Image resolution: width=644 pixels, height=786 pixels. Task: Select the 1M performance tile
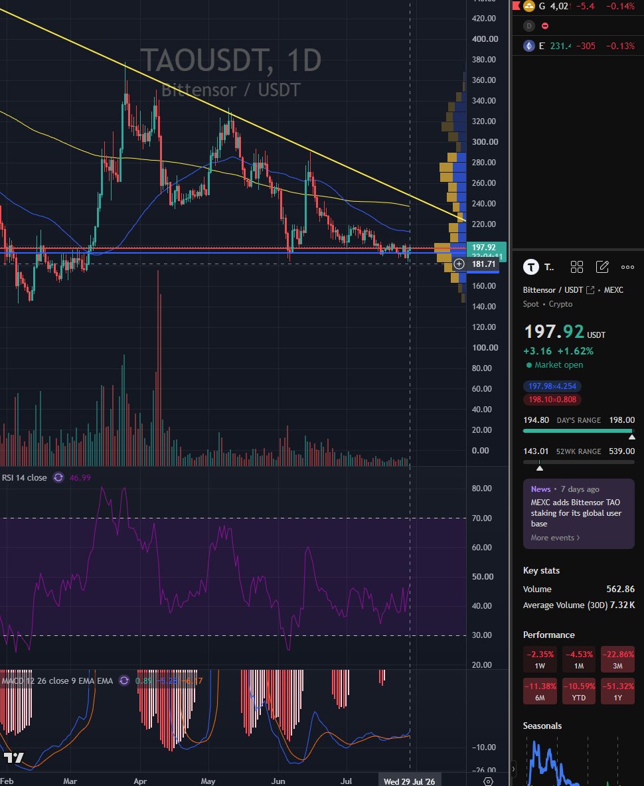579,659
